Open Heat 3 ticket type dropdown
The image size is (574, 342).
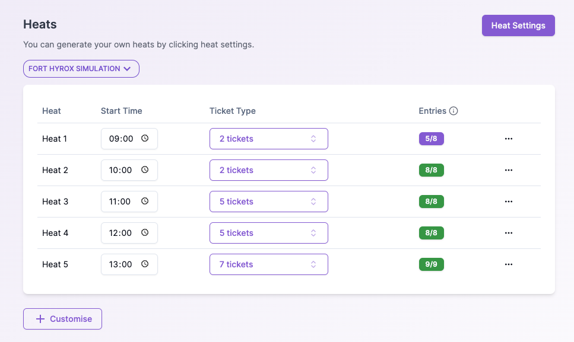268,202
